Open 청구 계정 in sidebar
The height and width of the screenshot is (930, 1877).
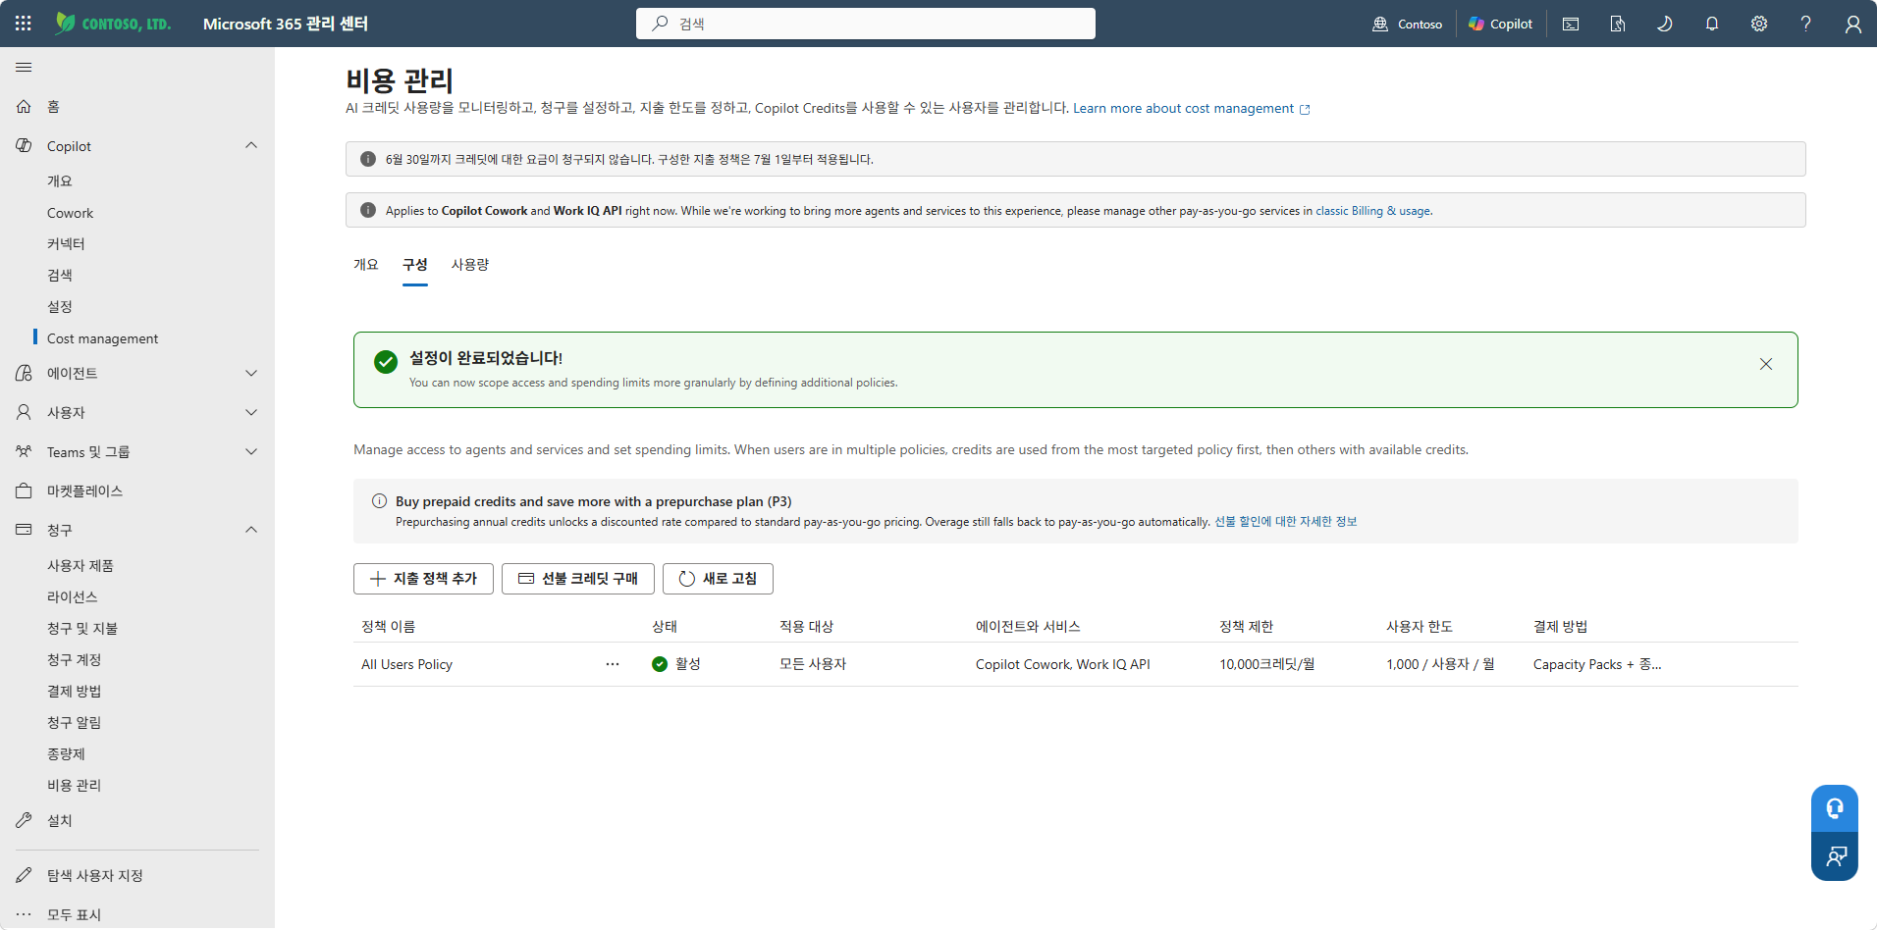[x=75, y=659]
